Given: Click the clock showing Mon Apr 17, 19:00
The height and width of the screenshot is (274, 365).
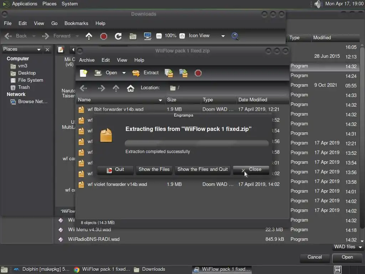Looking at the screenshot, I should click(x=344, y=4).
